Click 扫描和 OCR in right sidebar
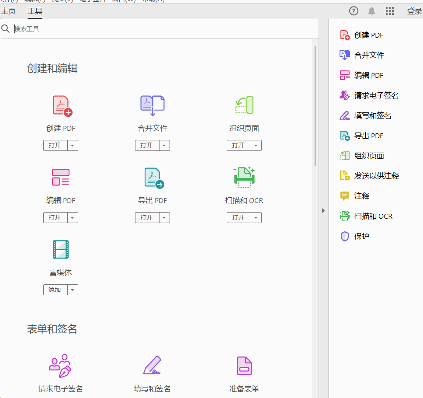423x398 pixels. [366, 216]
